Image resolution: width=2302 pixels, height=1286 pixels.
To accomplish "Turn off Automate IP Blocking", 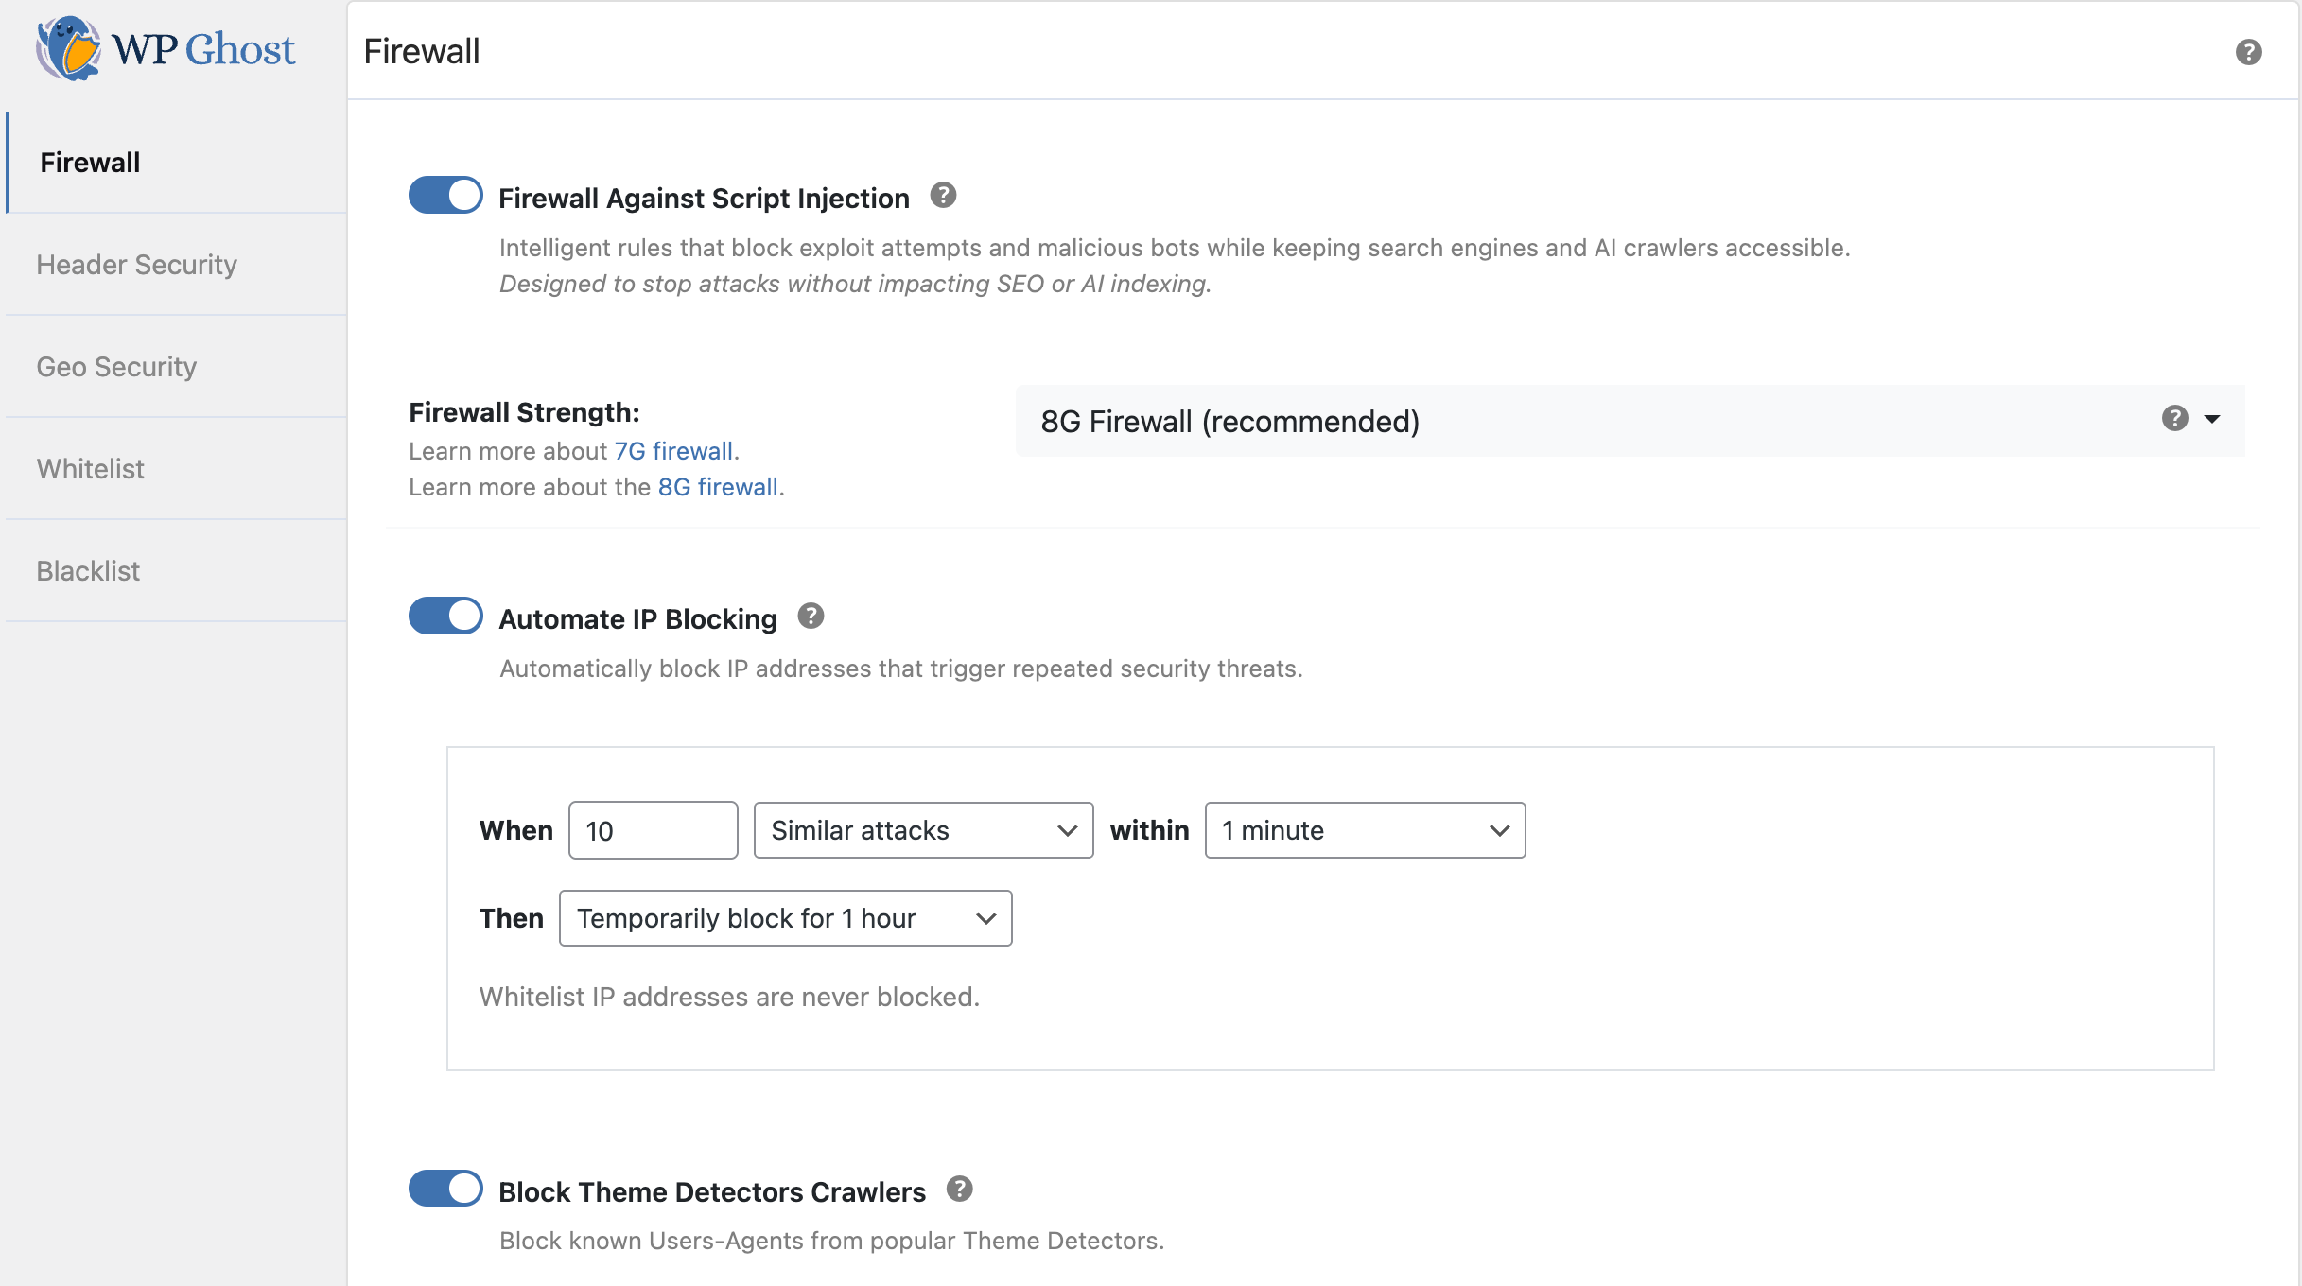I will click(445, 616).
